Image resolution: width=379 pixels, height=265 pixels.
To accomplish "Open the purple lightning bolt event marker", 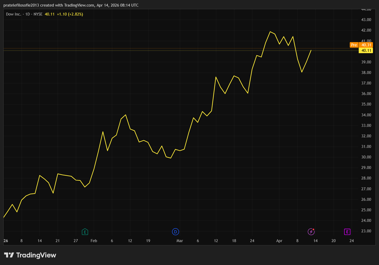I will pyautogui.click(x=311, y=232).
